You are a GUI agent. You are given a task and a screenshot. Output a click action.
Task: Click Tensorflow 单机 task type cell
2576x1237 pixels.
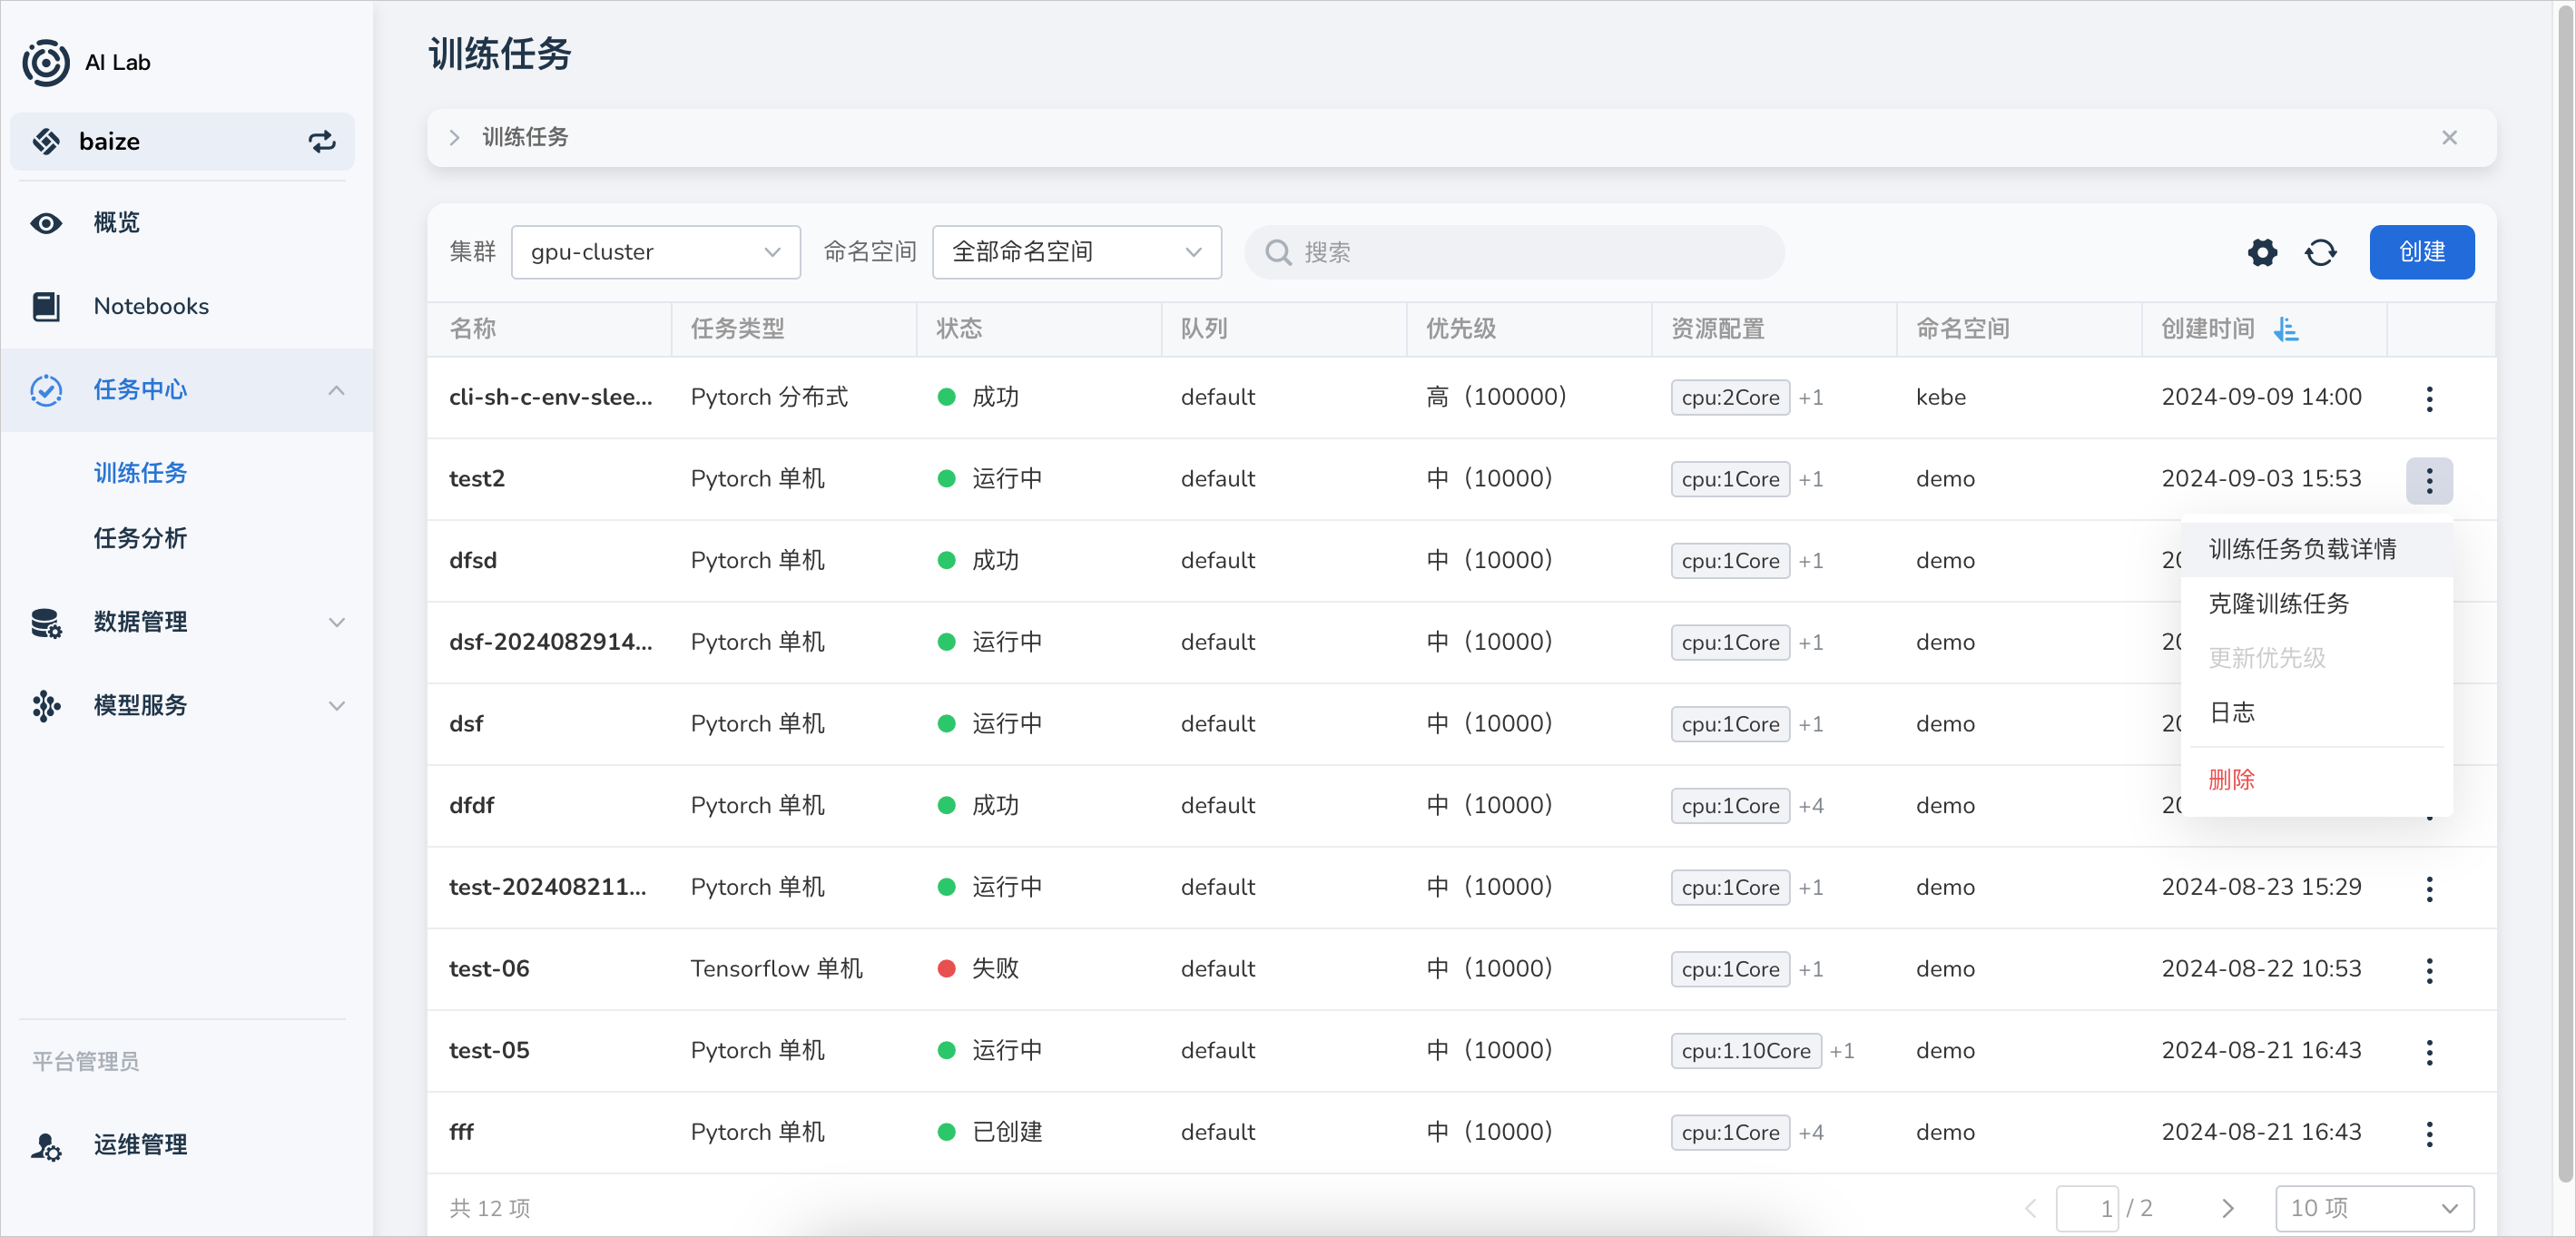[776, 969]
